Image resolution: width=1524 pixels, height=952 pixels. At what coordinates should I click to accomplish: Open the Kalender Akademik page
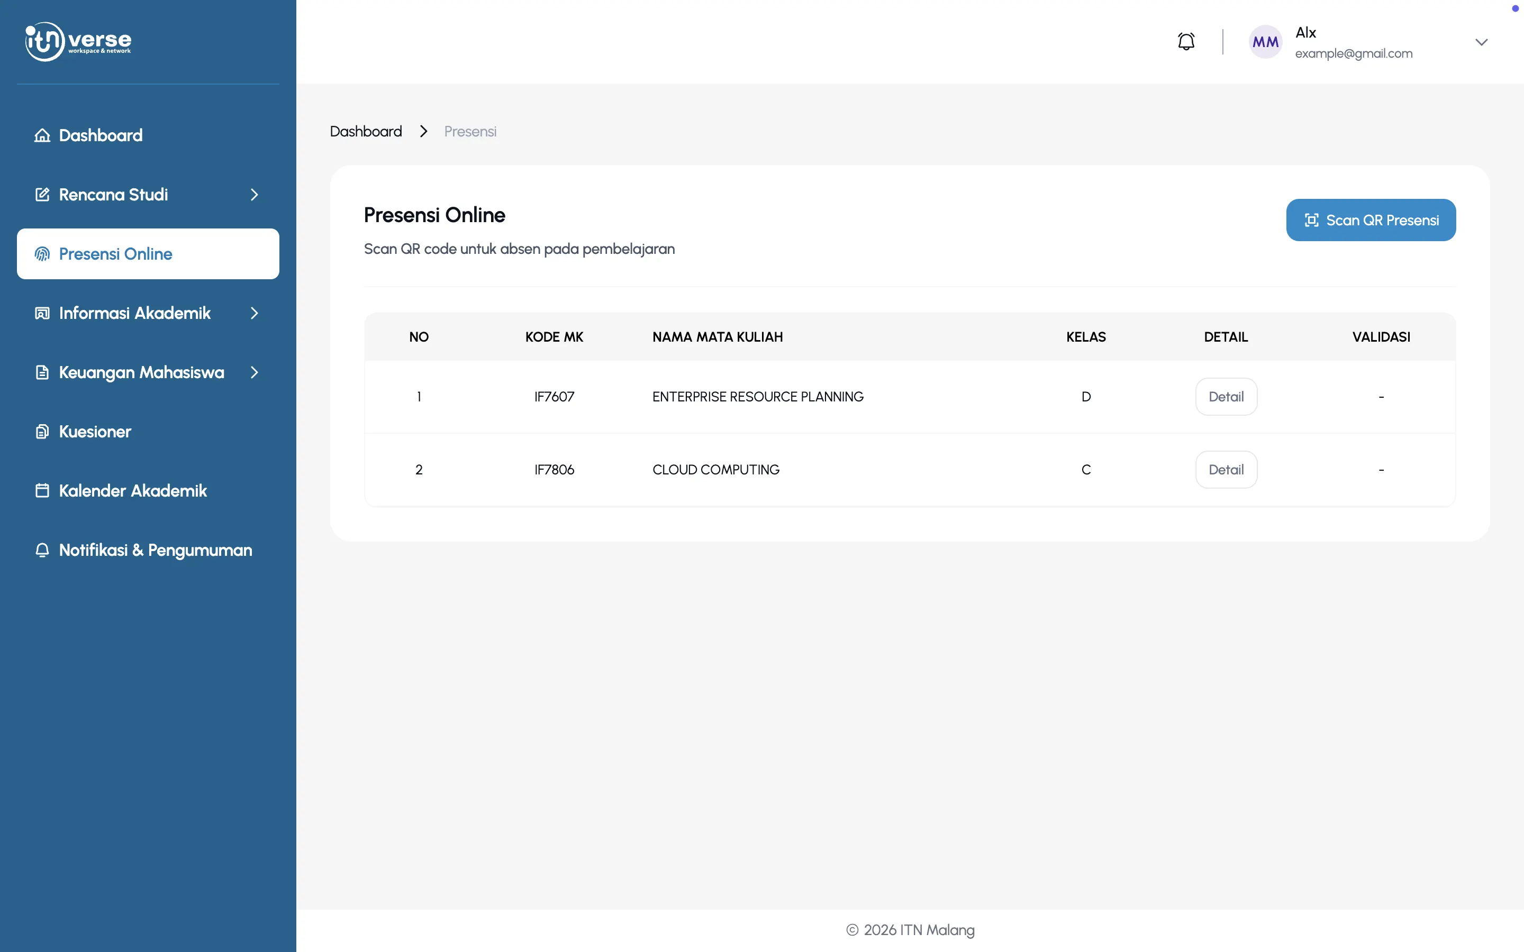point(148,490)
